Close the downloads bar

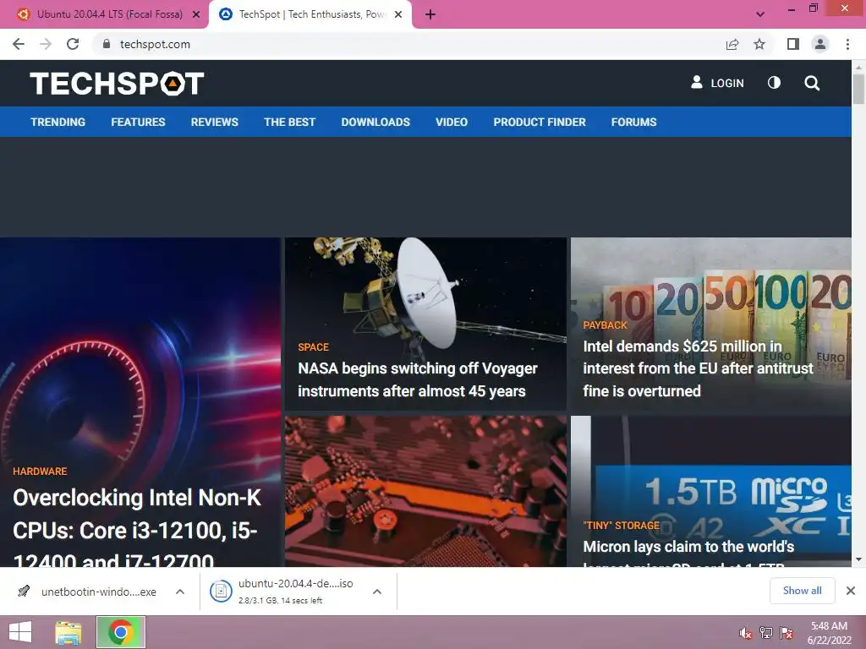click(851, 591)
